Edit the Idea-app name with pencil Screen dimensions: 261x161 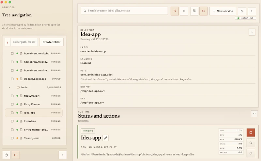pos(105,138)
